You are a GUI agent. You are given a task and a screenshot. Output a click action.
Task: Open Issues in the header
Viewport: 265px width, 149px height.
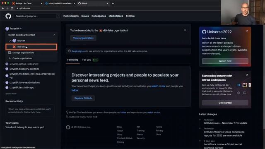tap(85, 16)
